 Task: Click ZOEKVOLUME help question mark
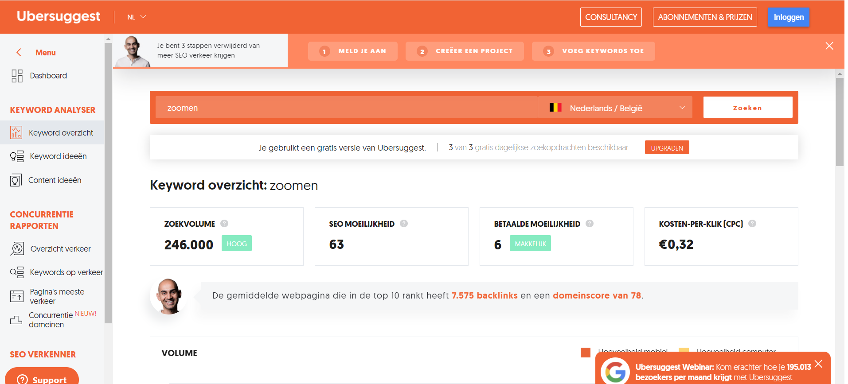coord(224,224)
